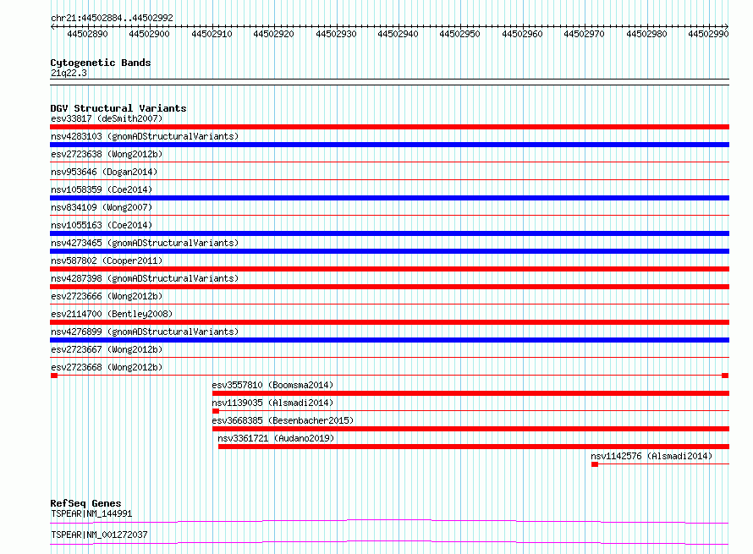The image size is (753, 554).
Task: Click the red bar of esv33817
Action: click(x=389, y=127)
